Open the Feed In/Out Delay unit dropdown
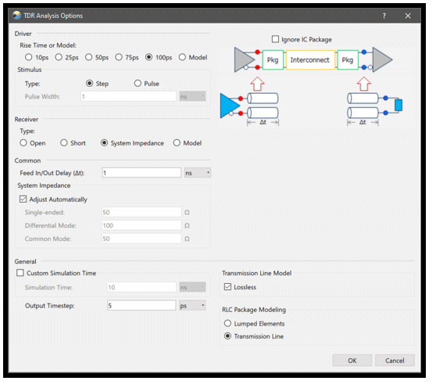 [x=198, y=173]
